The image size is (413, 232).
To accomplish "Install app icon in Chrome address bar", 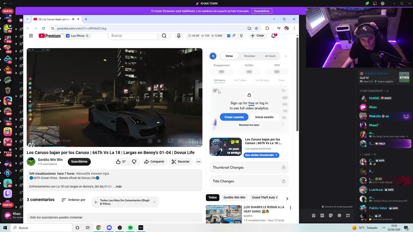I will pyautogui.click(x=249, y=28).
